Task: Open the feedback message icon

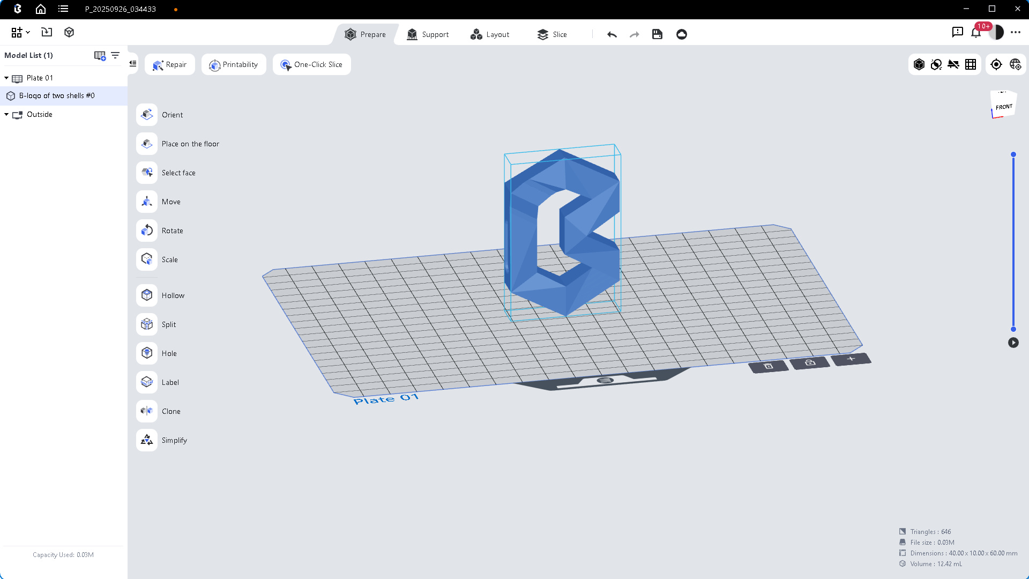Action: tap(958, 32)
